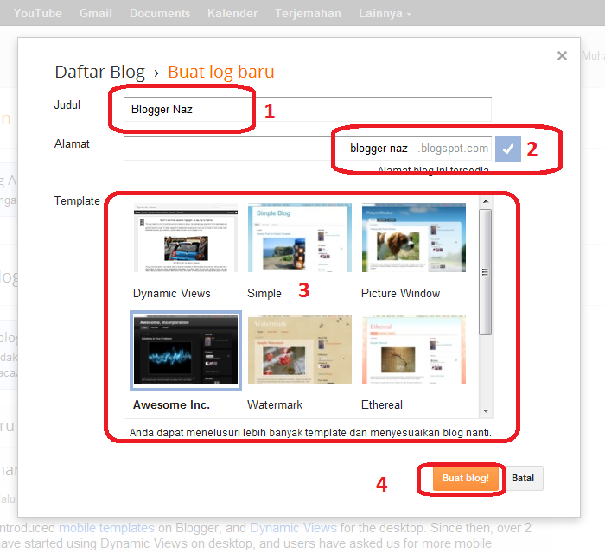Click the Alamat blog address field
Viewport: 605px width, 553px height.
point(308,148)
